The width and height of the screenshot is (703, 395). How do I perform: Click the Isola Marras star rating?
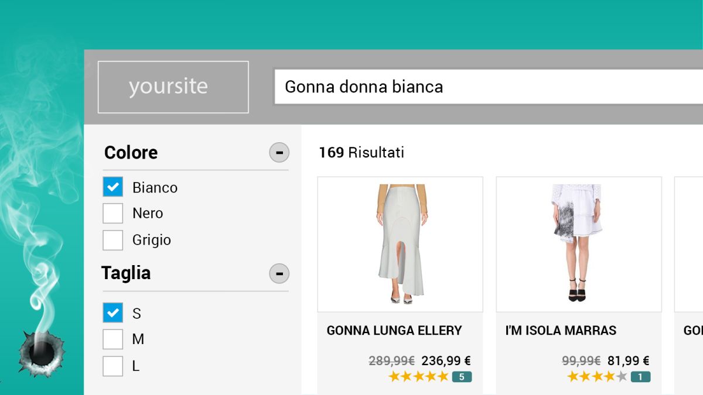tap(597, 376)
